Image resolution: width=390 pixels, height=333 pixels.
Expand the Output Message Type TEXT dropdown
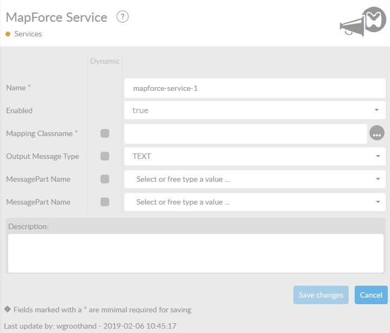coord(255,156)
